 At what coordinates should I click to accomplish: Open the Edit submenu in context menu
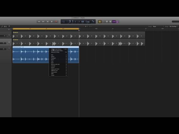point(58,55)
